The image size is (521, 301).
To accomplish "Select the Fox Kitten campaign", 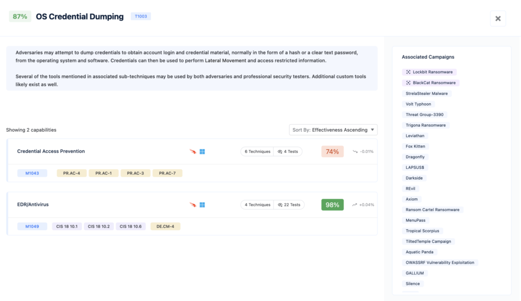I will click(x=415, y=146).
